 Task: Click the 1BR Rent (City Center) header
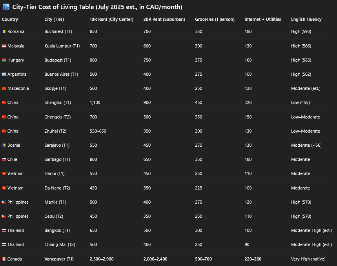click(x=111, y=19)
